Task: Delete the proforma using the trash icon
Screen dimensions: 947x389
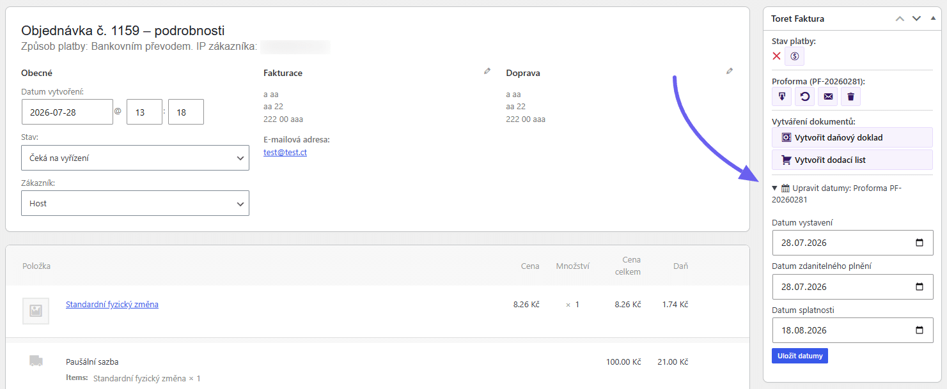Action: click(x=850, y=96)
